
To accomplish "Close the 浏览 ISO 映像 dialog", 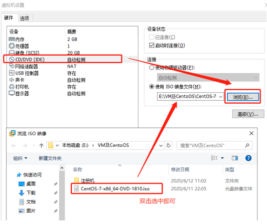I will pyautogui.click(x=251, y=133).
